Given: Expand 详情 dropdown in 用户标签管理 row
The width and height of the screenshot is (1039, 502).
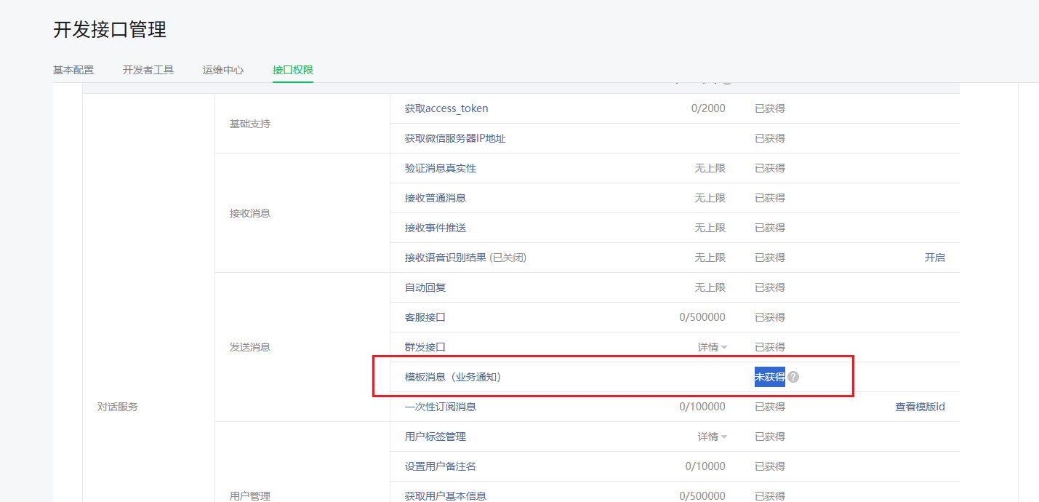Looking at the screenshot, I should (713, 437).
